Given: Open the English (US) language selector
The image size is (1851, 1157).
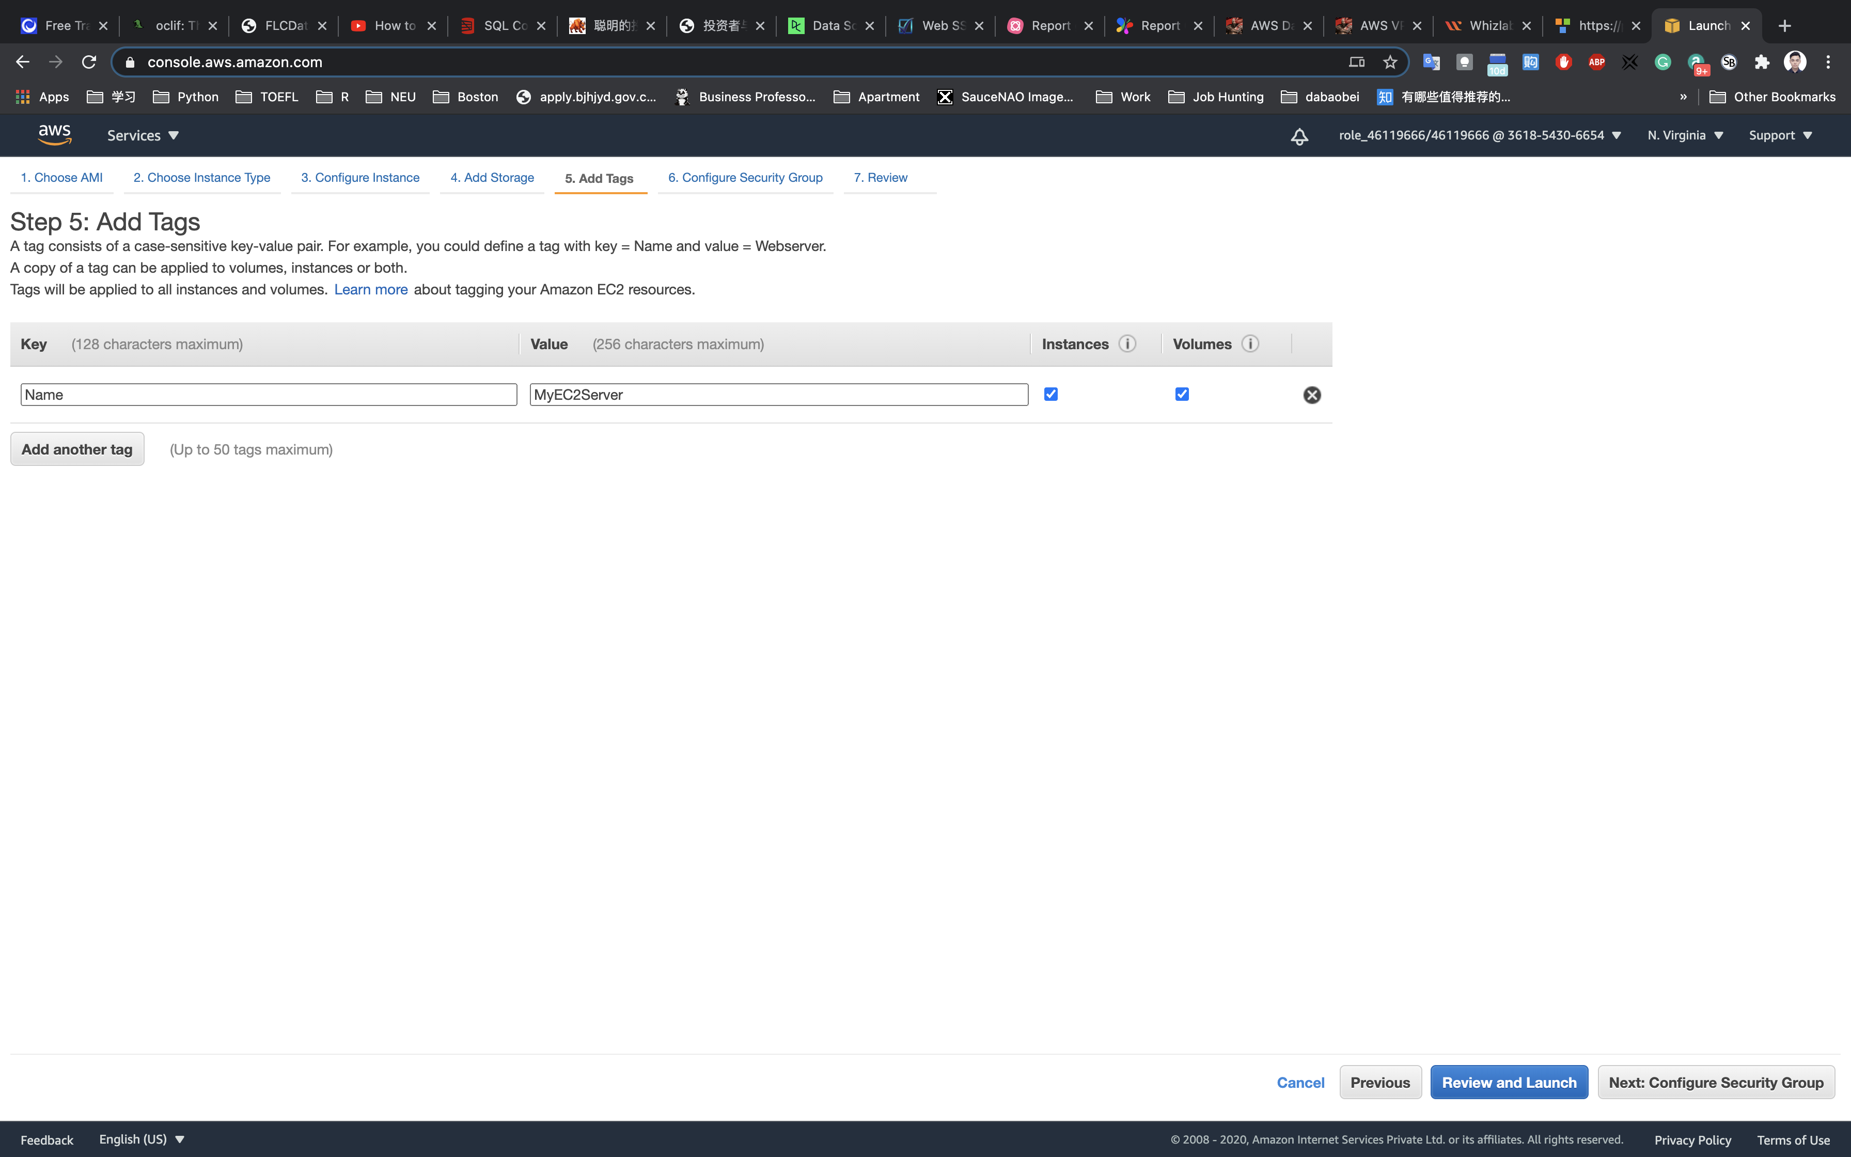Looking at the screenshot, I should [142, 1138].
